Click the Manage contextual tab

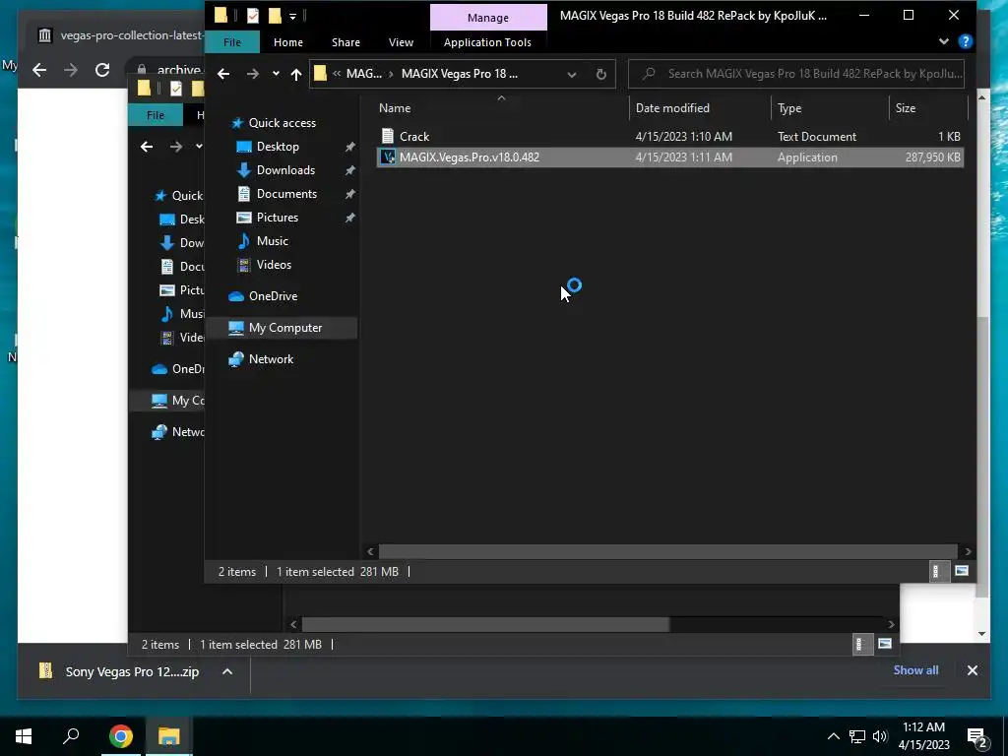click(x=488, y=18)
